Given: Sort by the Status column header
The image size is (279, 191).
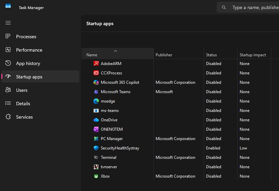Looking at the screenshot, I should click(x=211, y=55).
